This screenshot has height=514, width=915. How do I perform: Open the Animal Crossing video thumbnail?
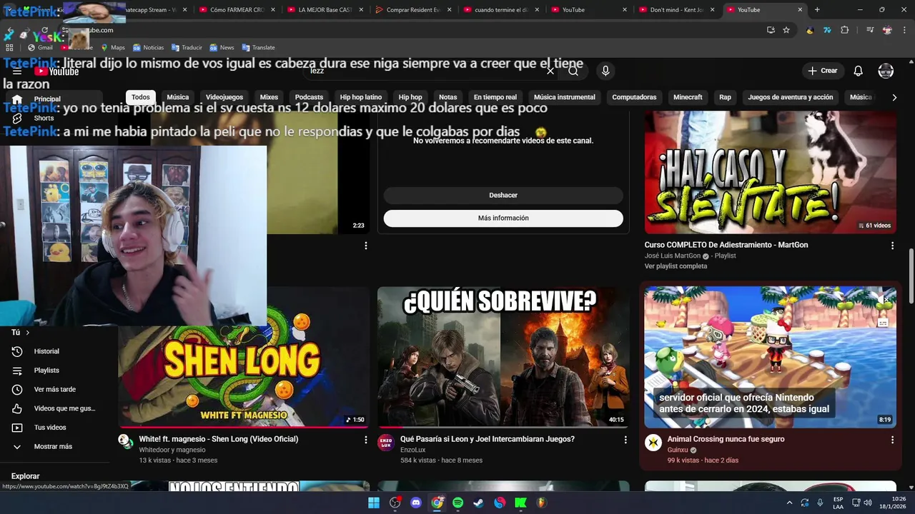(771, 357)
